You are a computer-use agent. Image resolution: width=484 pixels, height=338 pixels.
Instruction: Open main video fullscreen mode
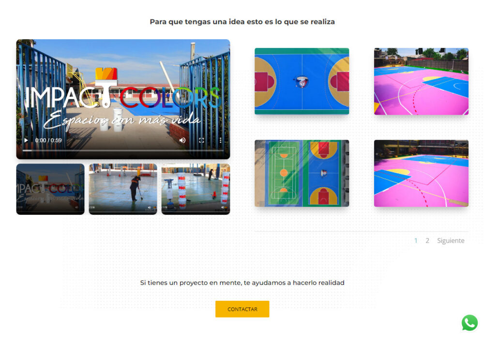(201, 140)
